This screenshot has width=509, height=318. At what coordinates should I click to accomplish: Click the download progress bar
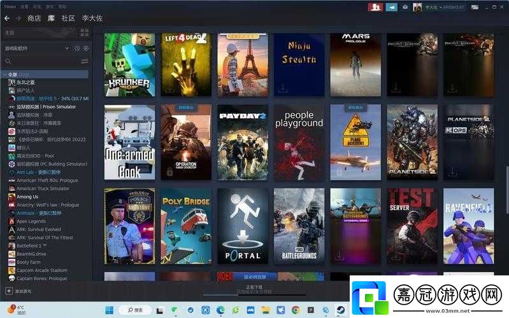tap(254, 295)
